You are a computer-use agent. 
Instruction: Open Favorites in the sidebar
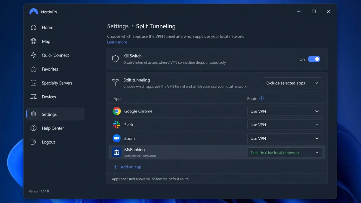[x=50, y=69]
